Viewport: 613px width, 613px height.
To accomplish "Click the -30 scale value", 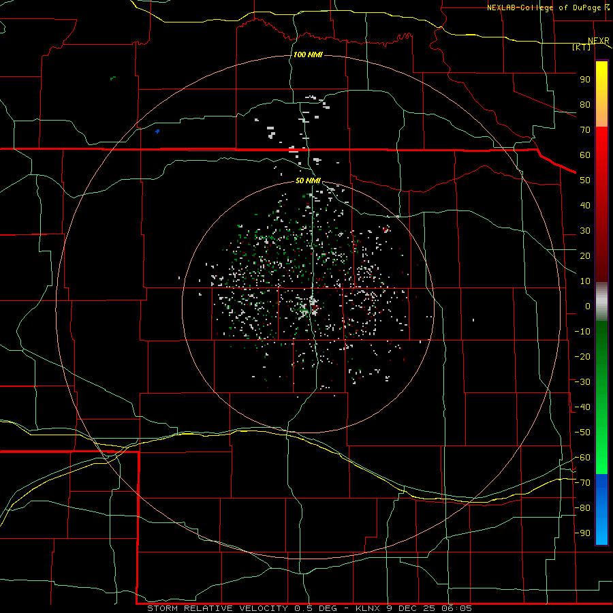I will point(582,382).
